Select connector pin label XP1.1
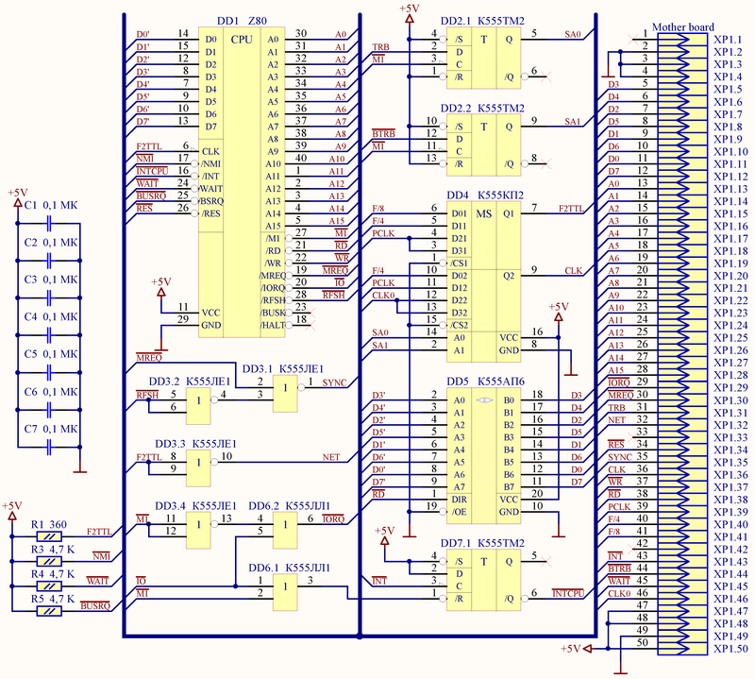 pyautogui.click(x=728, y=40)
